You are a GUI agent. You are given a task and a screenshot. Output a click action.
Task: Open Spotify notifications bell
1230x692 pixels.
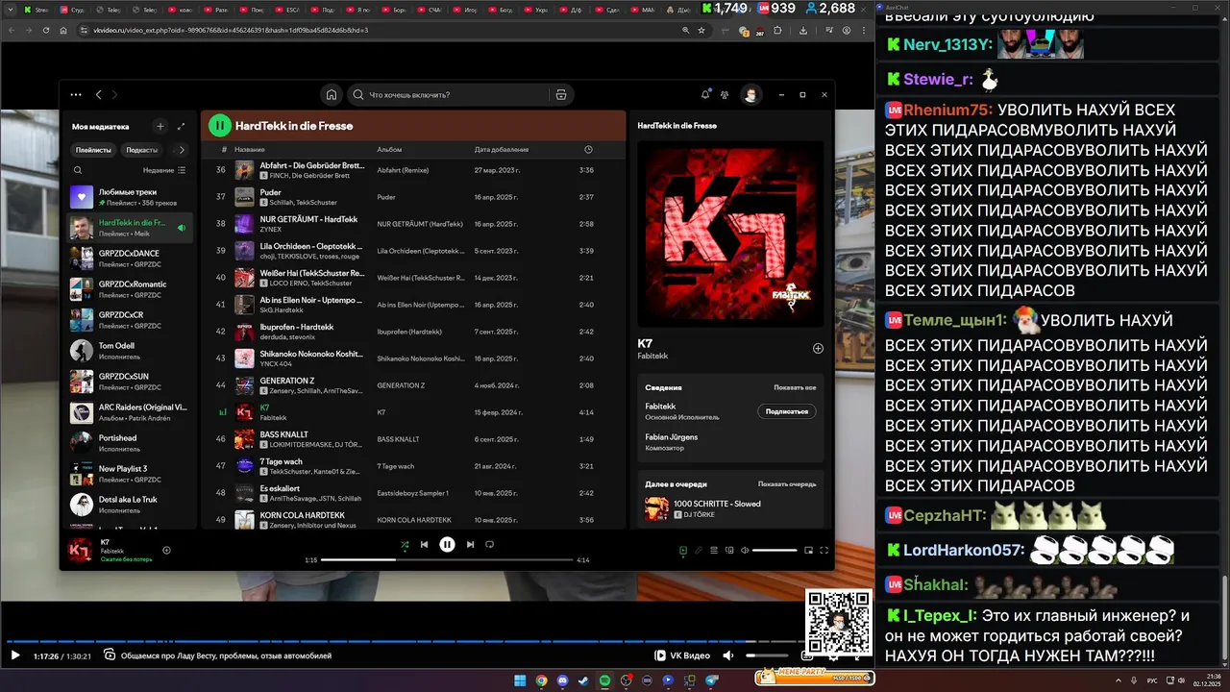coord(705,94)
